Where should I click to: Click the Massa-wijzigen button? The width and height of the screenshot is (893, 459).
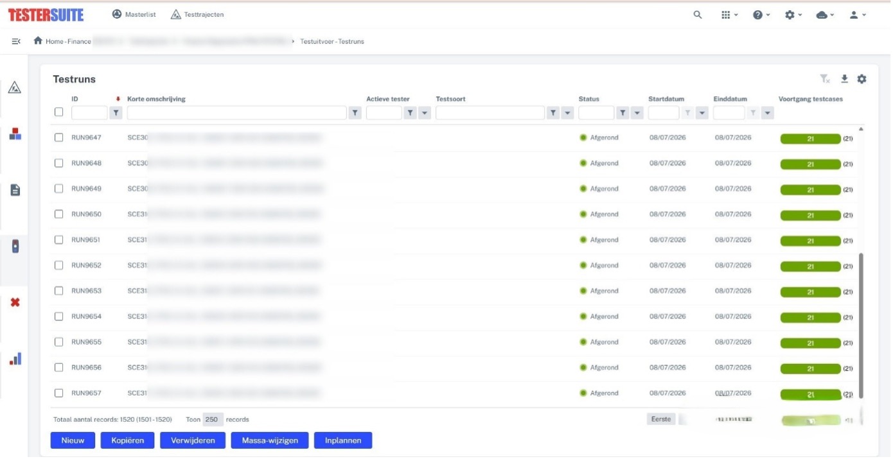pyautogui.click(x=270, y=440)
